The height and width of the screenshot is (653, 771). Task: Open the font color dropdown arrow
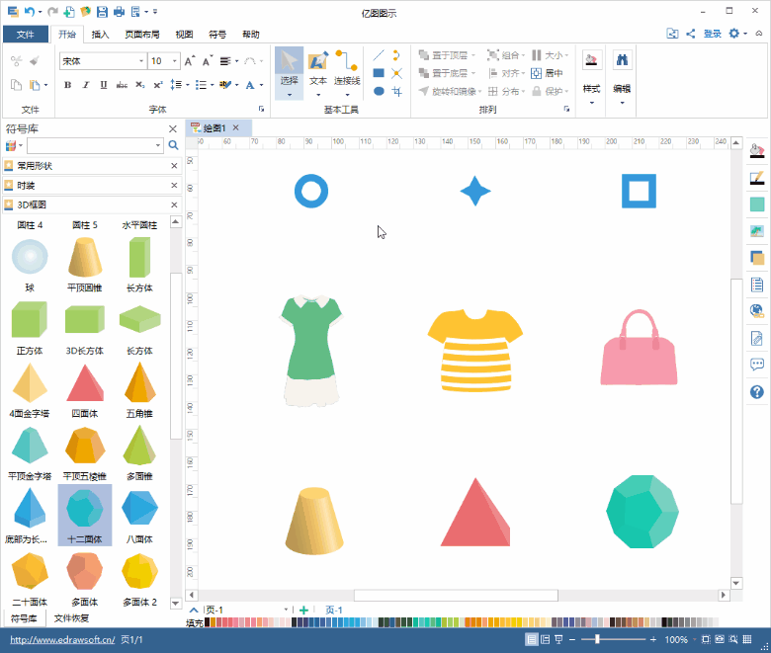[261, 85]
